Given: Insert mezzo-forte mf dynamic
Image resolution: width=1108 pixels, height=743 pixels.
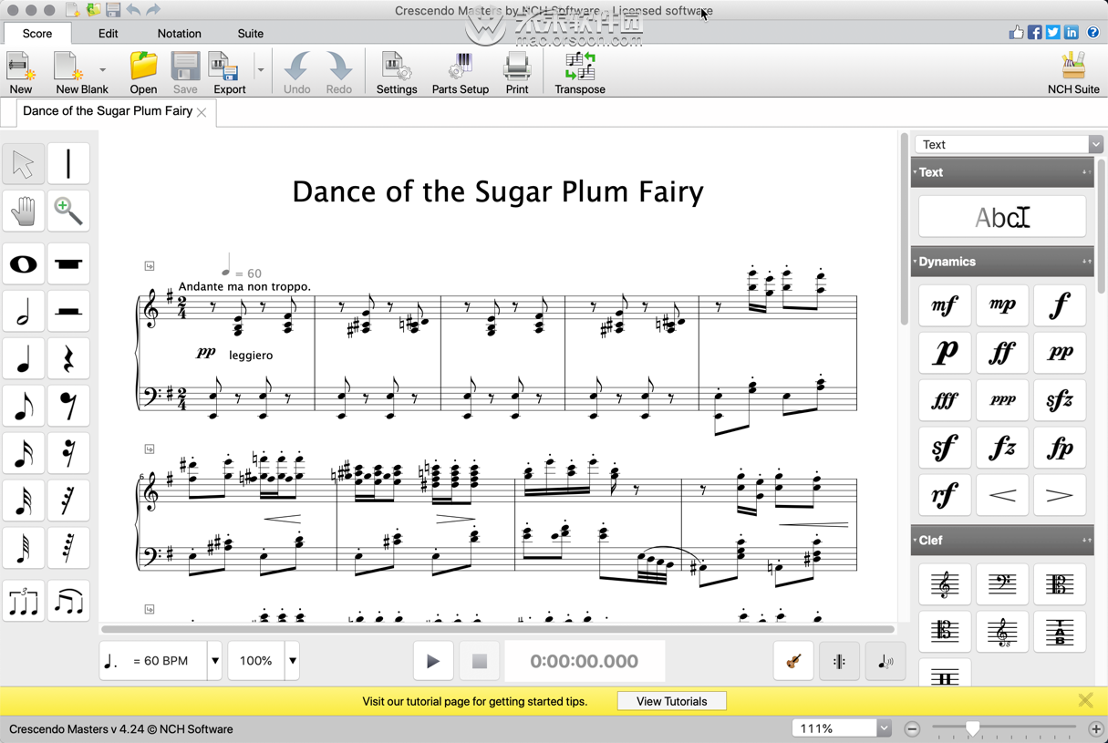Looking at the screenshot, I should 945,305.
